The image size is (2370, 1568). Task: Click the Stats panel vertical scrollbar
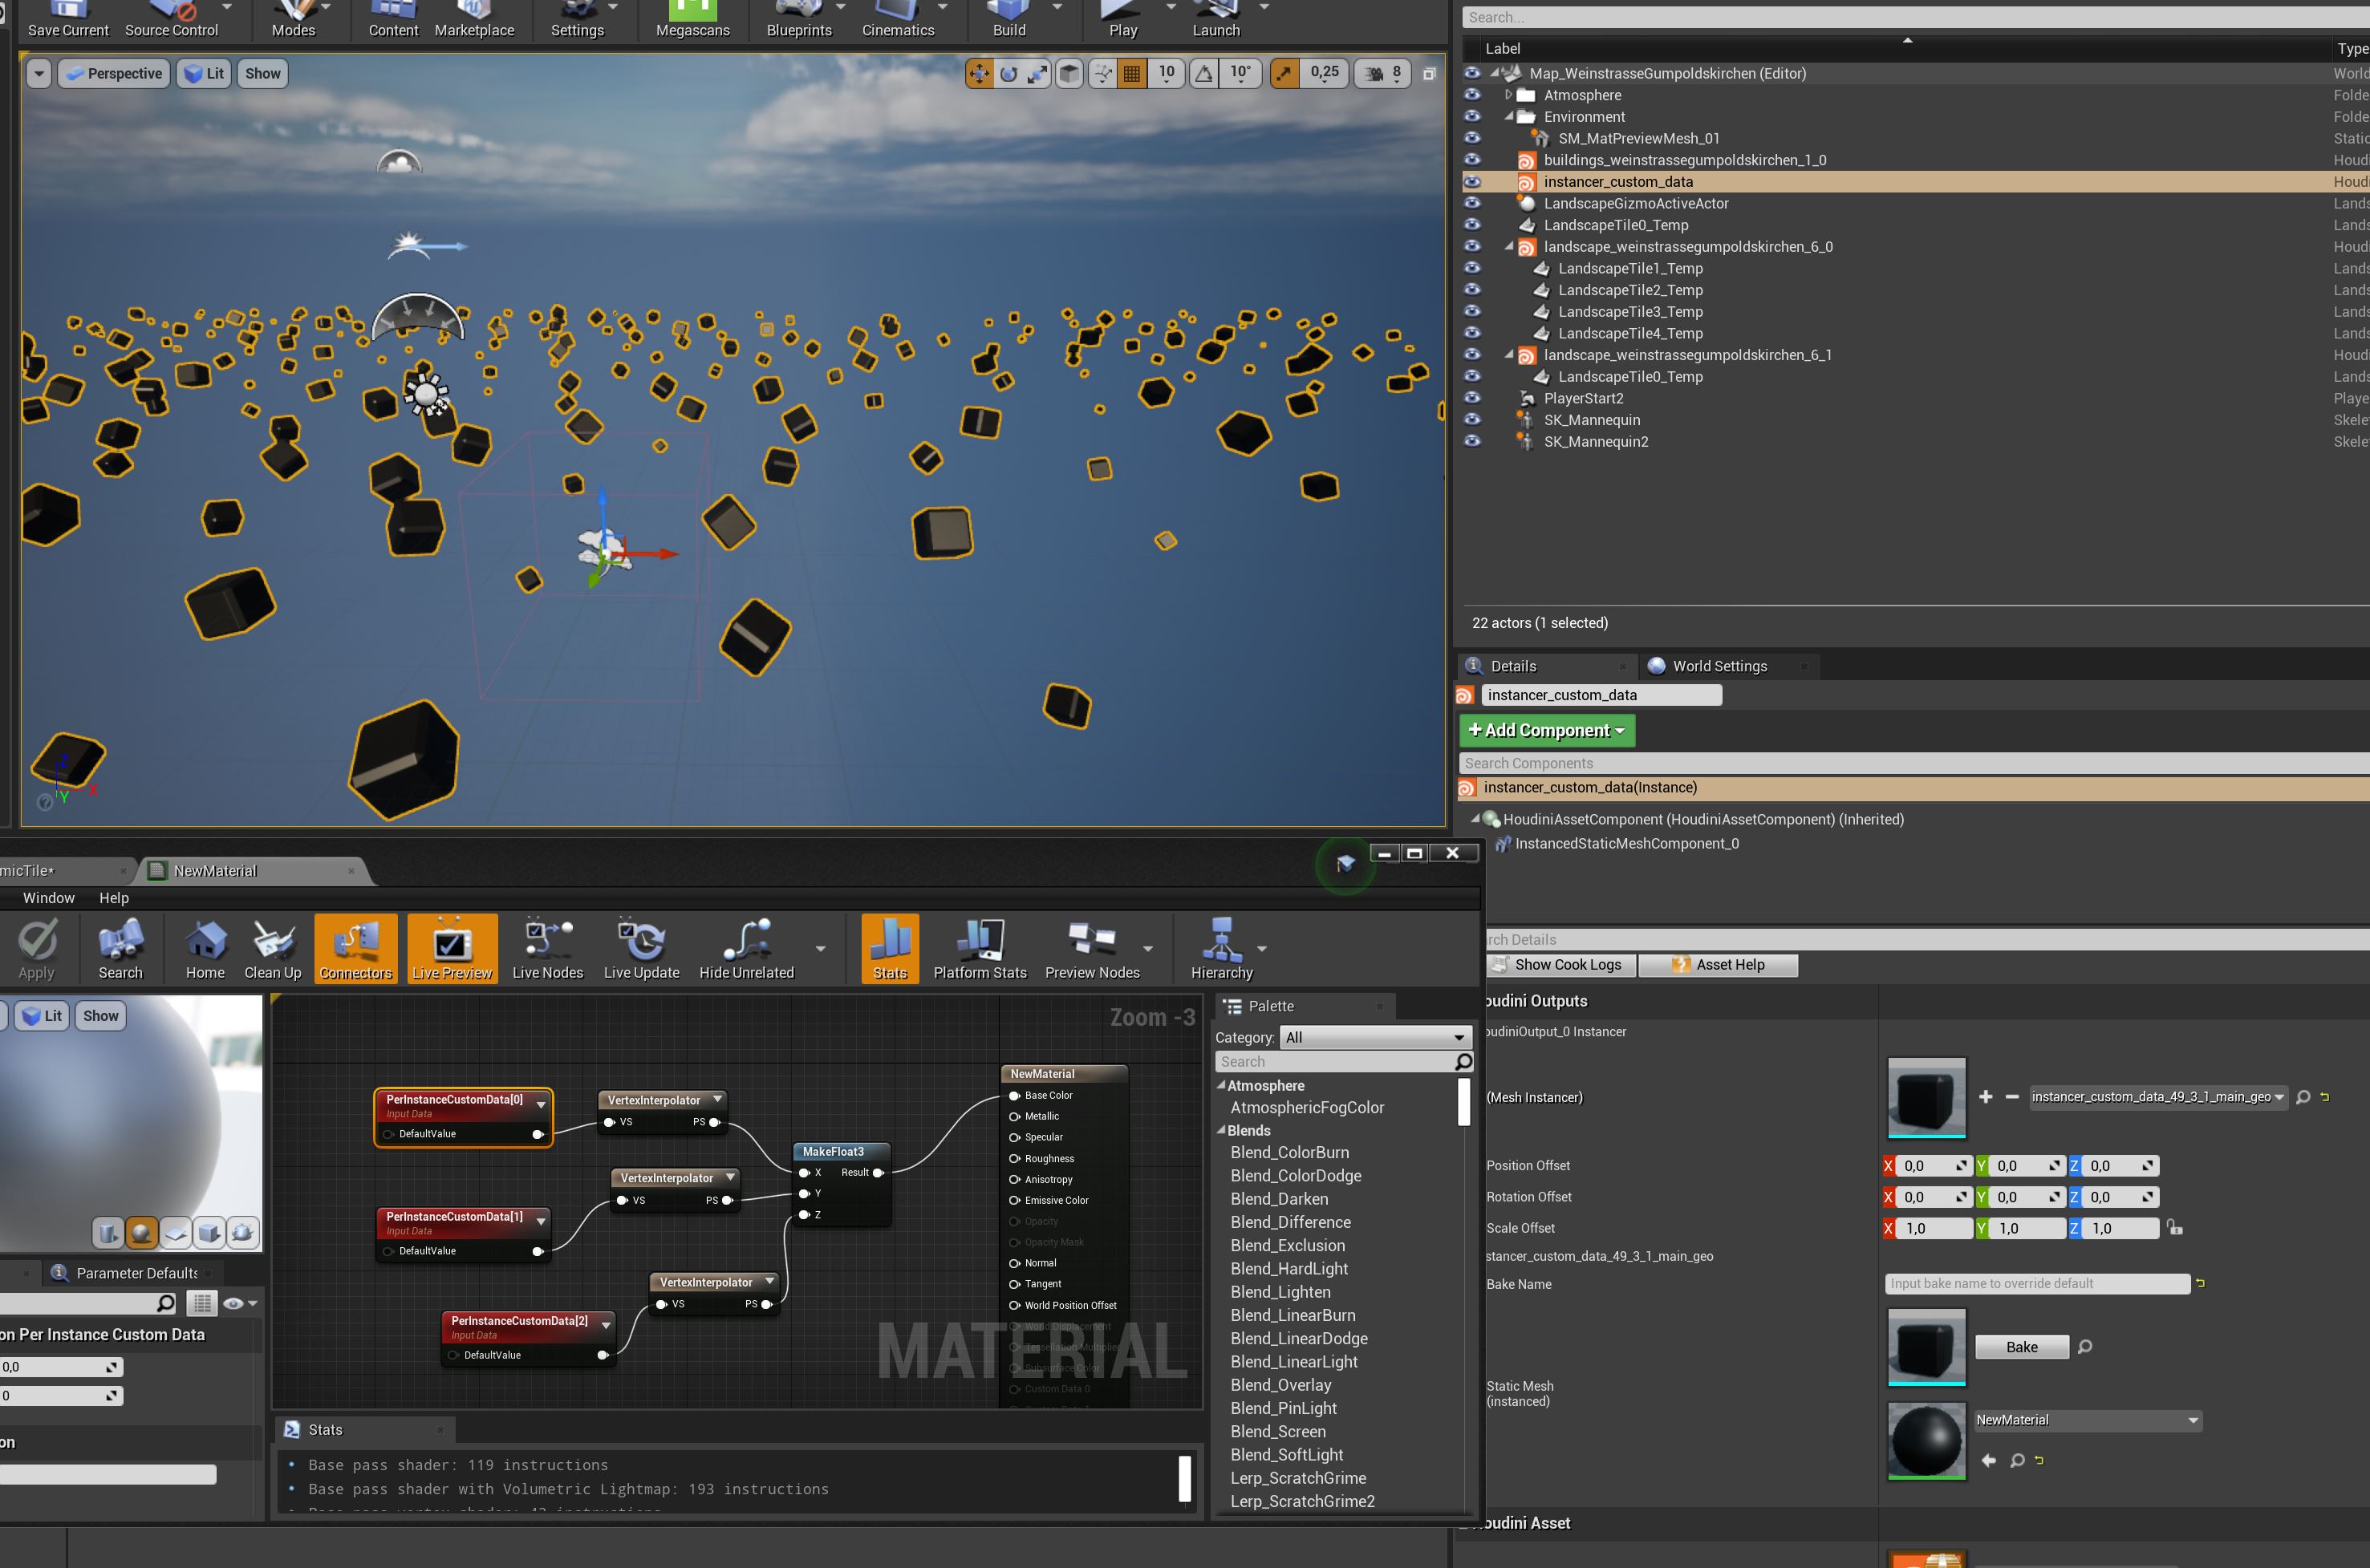(x=1184, y=1478)
